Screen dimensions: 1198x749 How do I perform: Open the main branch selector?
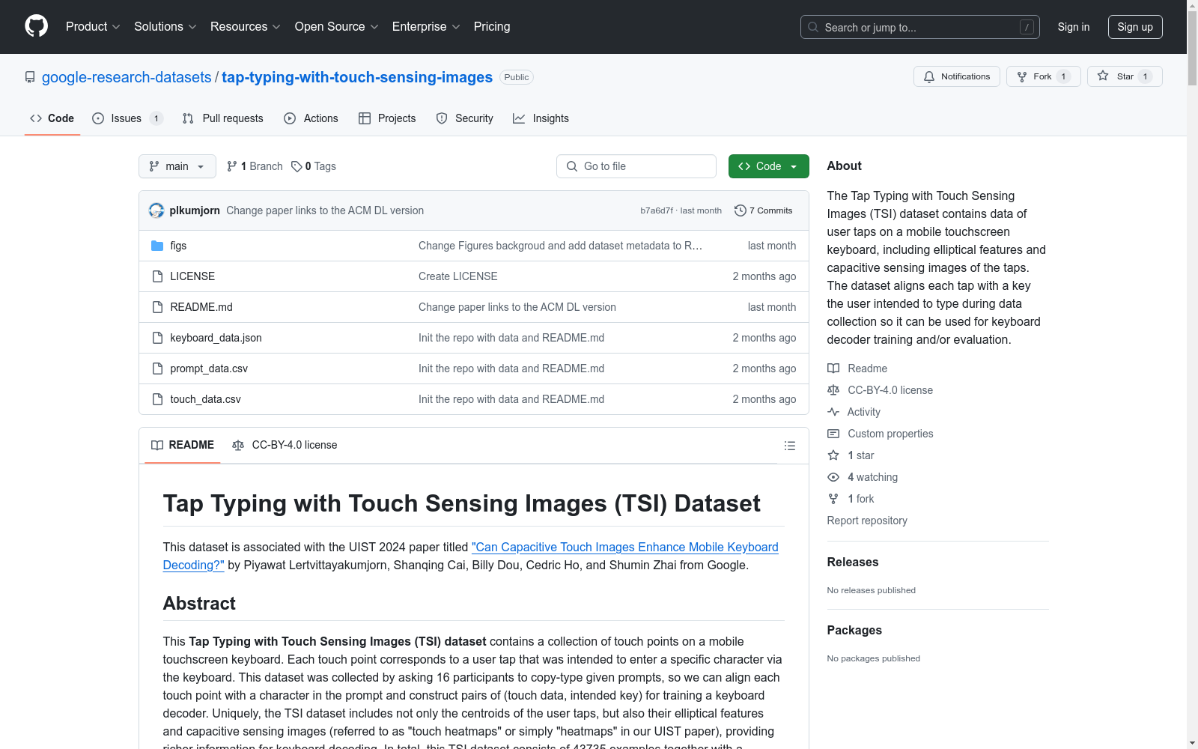(x=177, y=166)
